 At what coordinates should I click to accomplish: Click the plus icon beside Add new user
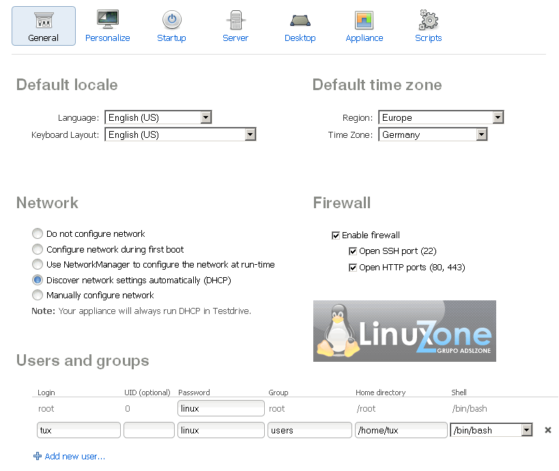38,456
